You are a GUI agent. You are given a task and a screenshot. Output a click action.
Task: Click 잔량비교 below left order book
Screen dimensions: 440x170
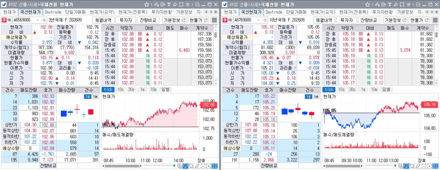48,166
